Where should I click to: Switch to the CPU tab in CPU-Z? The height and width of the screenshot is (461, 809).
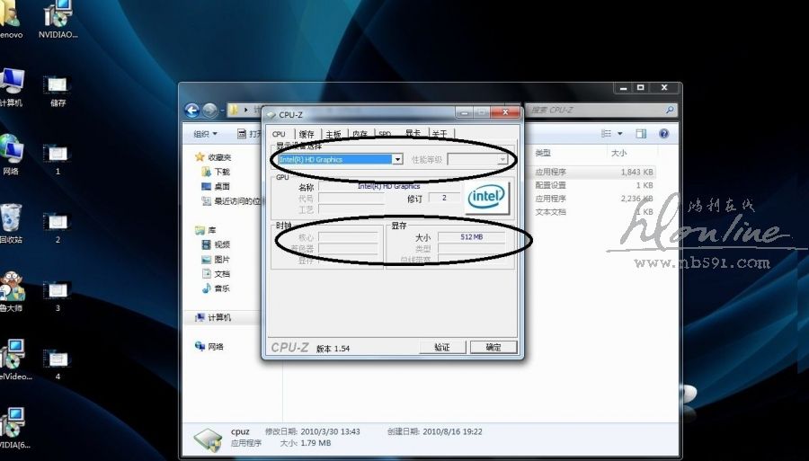coord(279,134)
